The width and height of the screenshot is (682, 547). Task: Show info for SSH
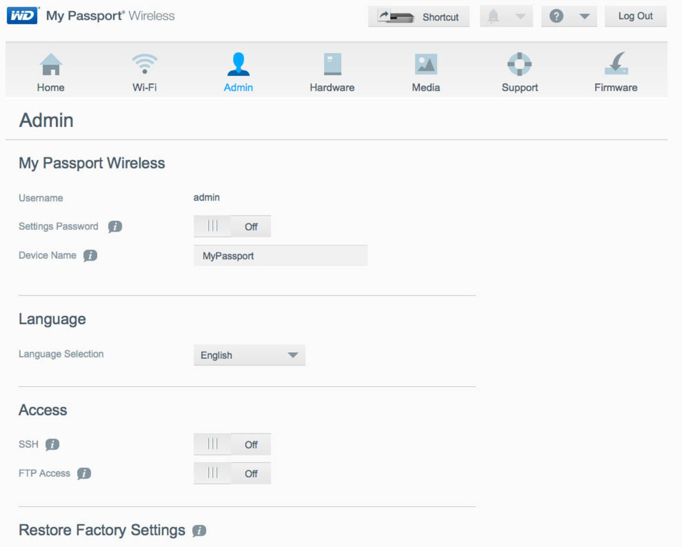point(52,444)
